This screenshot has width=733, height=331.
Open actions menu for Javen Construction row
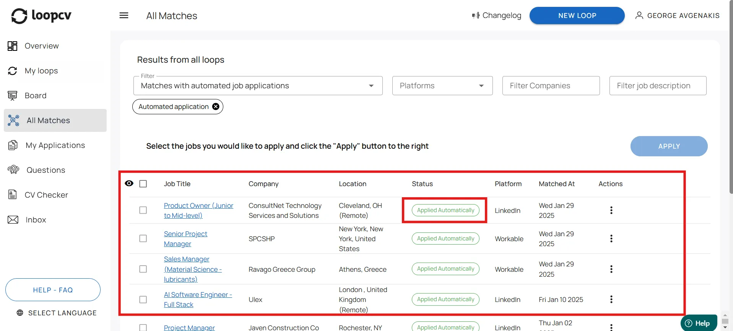611,327
